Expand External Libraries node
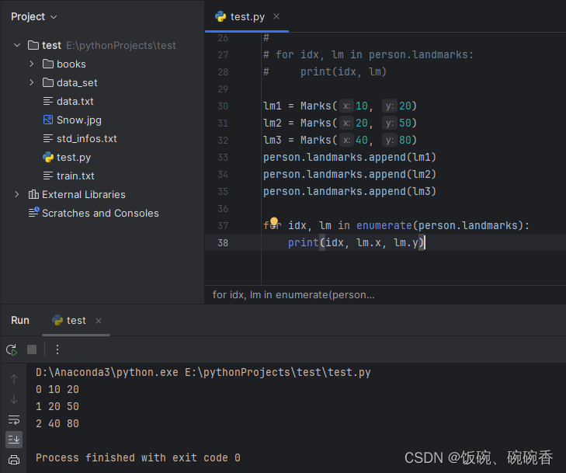 (x=16, y=194)
